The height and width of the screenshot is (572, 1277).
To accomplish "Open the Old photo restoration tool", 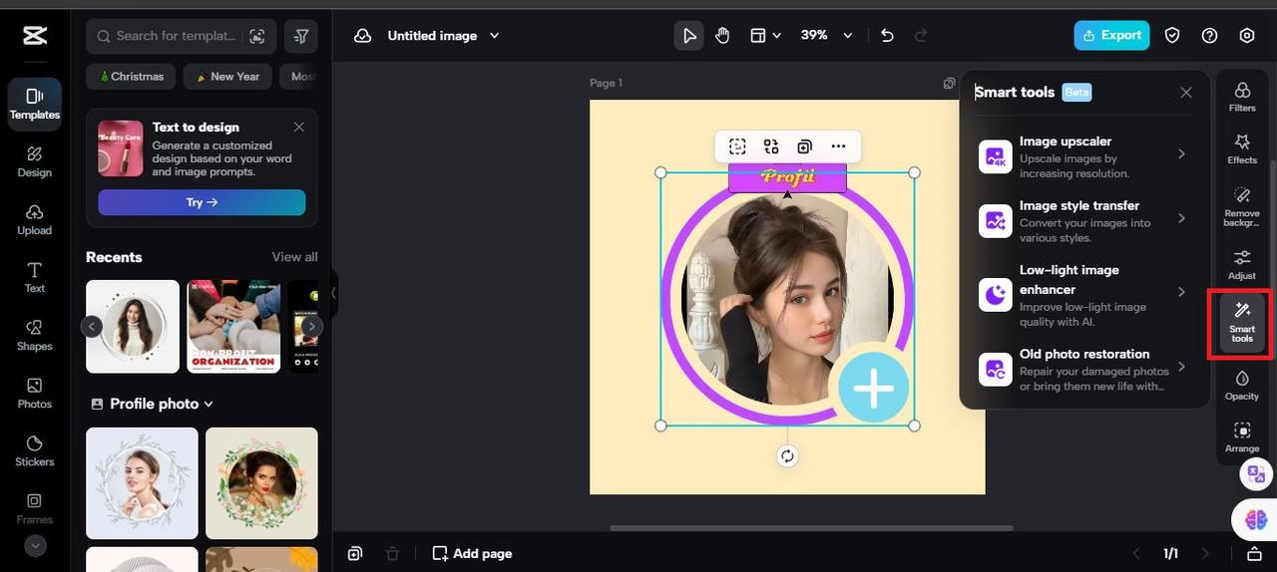I will coord(1084,369).
